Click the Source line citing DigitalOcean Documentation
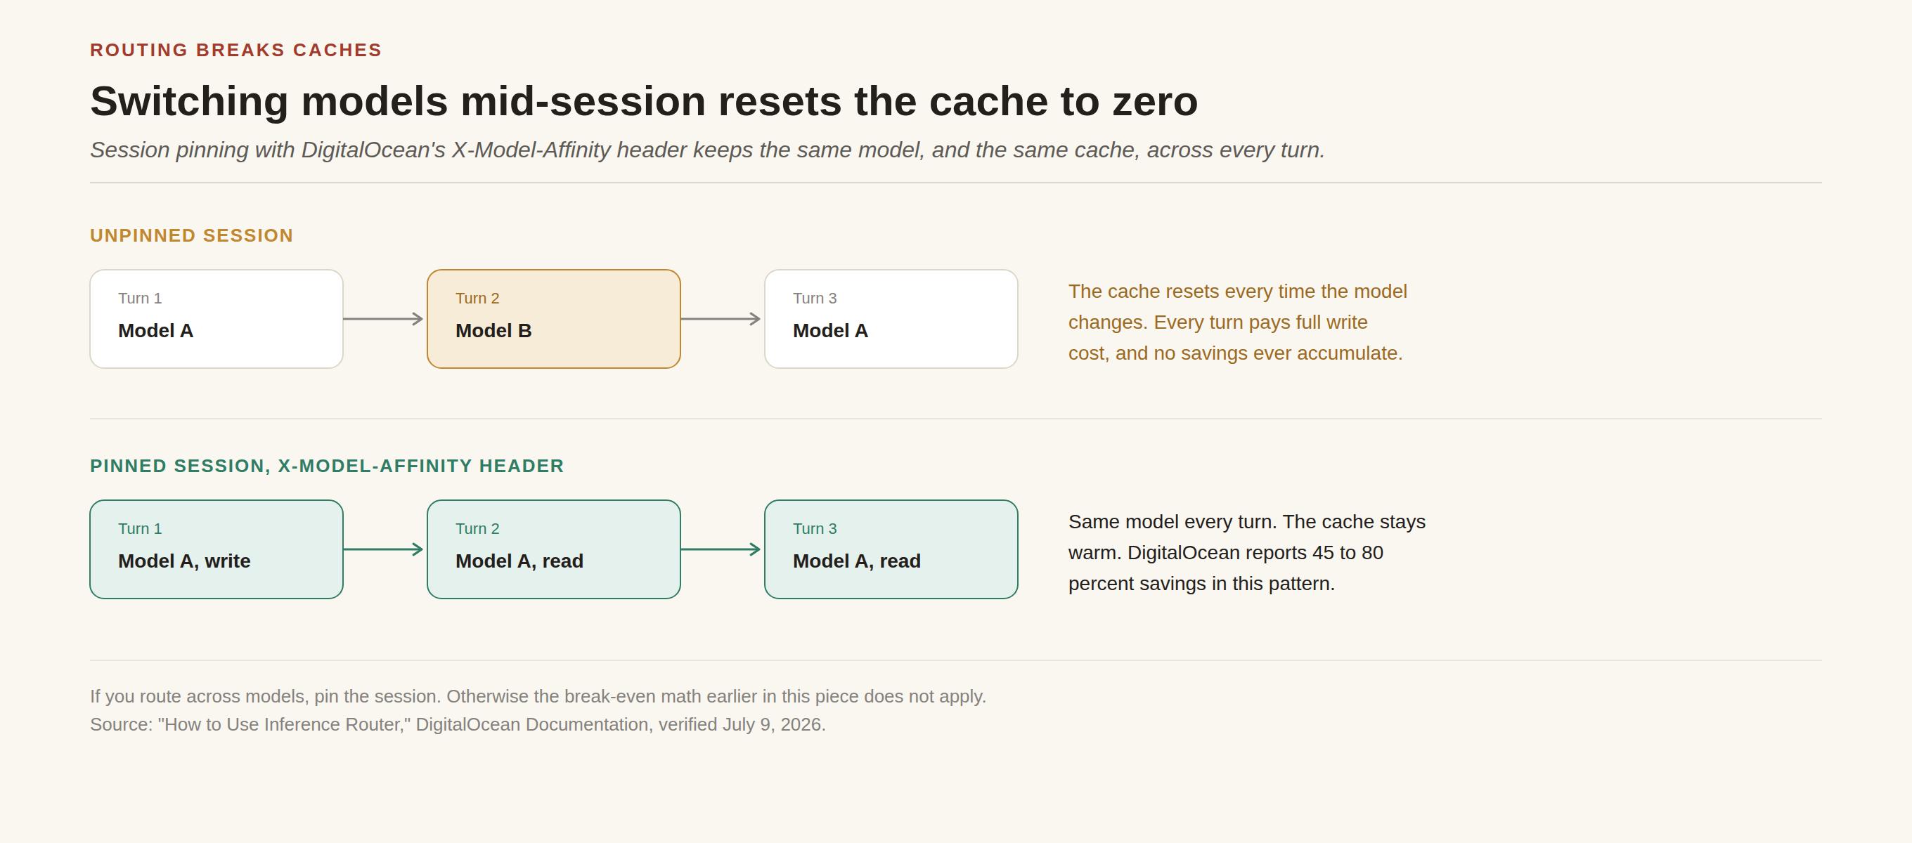This screenshot has width=1912, height=843. (458, 724)
